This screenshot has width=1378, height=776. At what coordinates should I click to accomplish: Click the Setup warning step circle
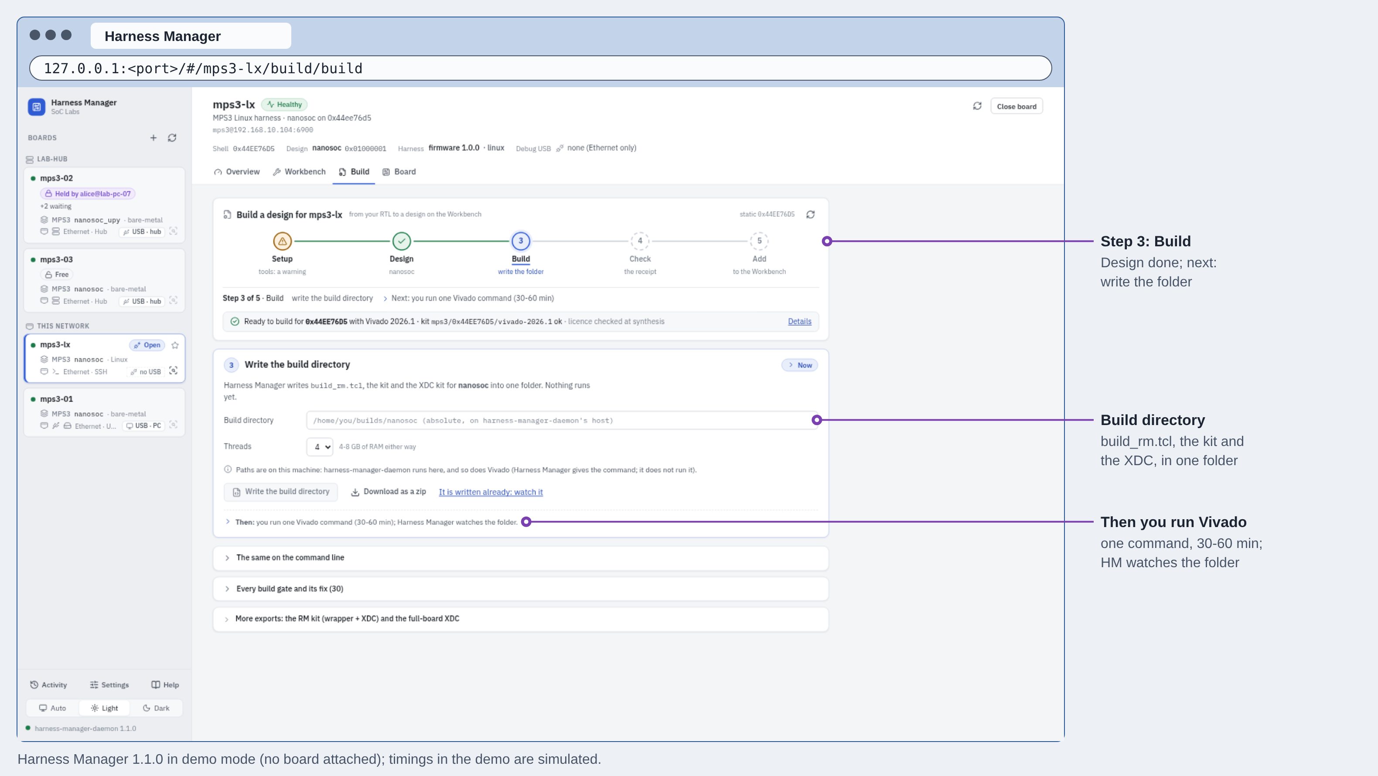coord(283,241)
